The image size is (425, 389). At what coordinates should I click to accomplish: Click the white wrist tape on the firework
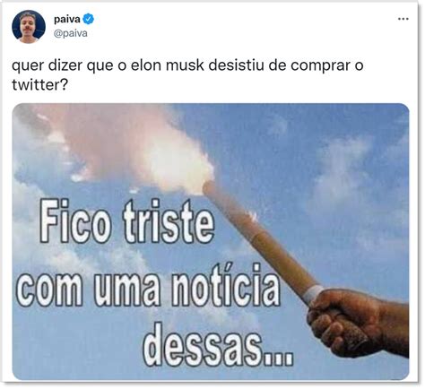[x=313, y=294]
